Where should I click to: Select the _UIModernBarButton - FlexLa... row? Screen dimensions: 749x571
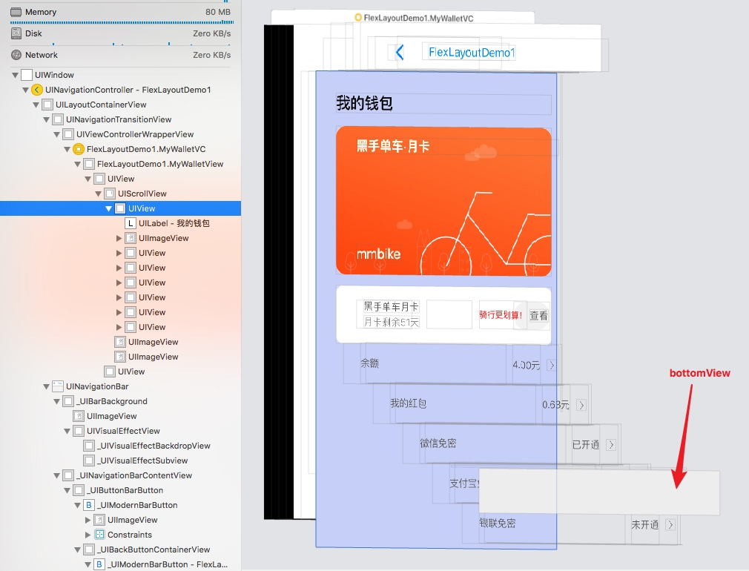120,564
